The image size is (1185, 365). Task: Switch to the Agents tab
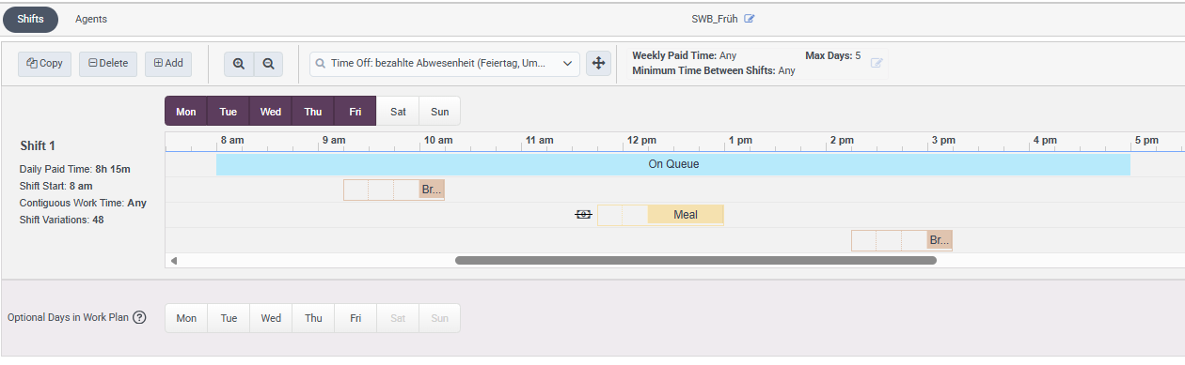click(x=91, y=19)
